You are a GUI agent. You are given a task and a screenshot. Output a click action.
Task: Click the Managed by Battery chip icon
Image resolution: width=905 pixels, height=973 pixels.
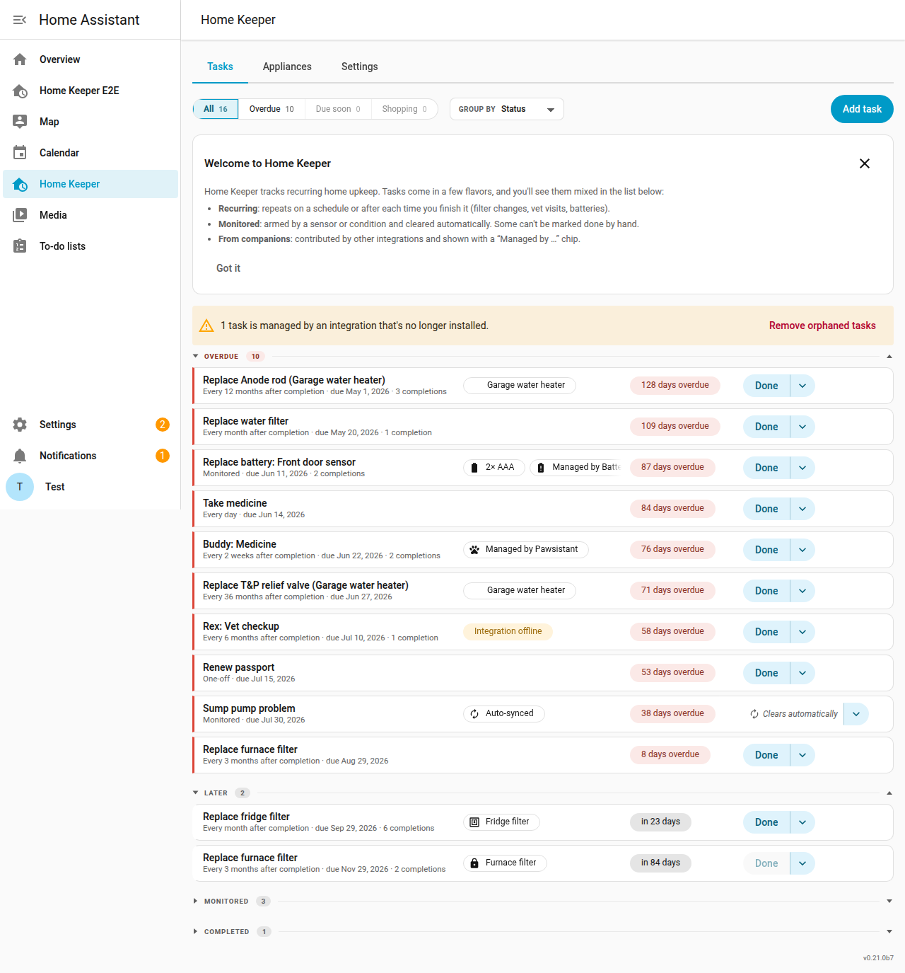[x=541, y=468]
